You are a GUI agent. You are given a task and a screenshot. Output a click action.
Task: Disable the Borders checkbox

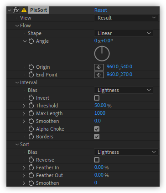(x=97, y=137)
